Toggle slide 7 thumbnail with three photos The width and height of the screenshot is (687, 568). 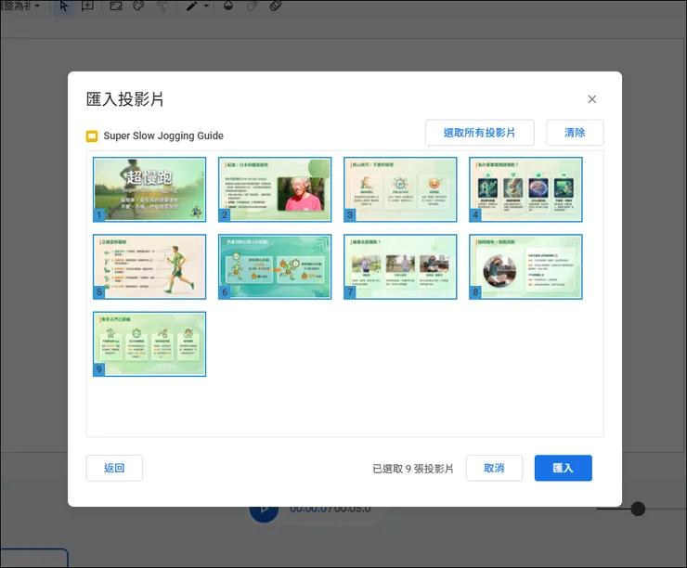(400, 266)
